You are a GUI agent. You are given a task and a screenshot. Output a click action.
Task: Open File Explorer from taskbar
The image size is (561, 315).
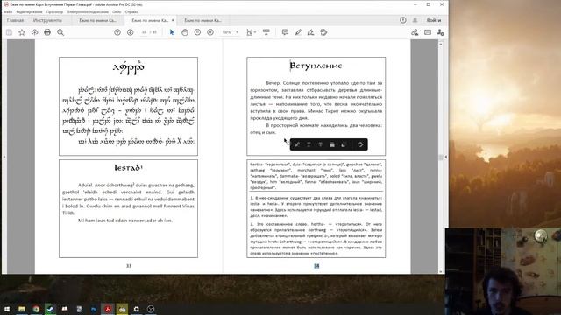pyautogui.click(x=22, y=309)
